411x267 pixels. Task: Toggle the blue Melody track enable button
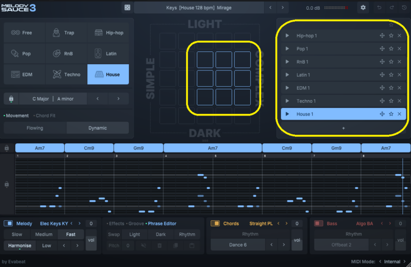pyautogui.click(x=8, y=223)
